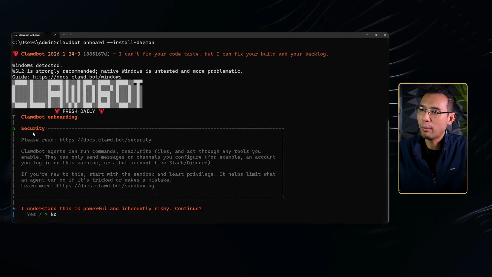Click the tagline about fixing your build

click(x=223, y=54)
